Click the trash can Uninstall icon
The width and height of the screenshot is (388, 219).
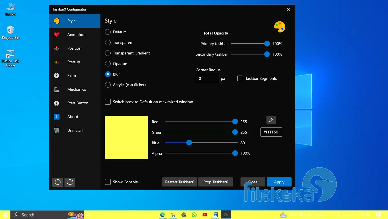tap(57, 130)
